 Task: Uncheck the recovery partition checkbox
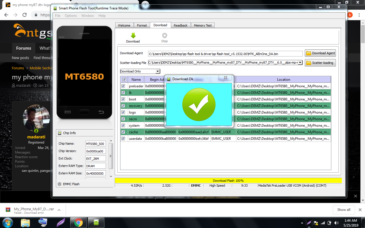pos(123,106)
